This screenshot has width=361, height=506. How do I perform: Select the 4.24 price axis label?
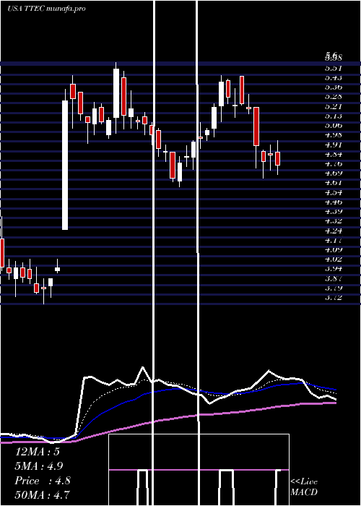333,231
